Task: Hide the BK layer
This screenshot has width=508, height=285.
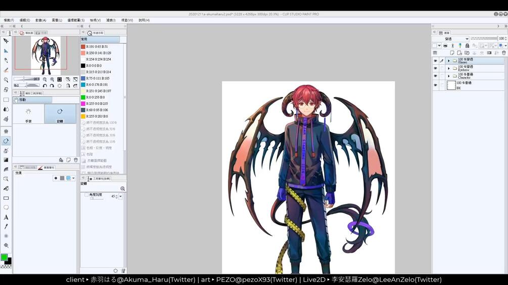Action: pos(435,85)
